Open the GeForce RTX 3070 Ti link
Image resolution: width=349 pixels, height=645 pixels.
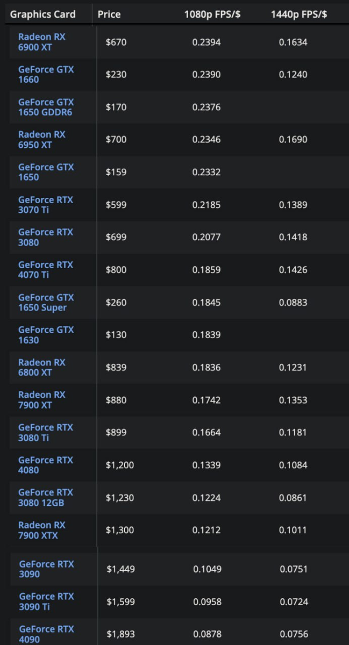click(x=45, y=205)
